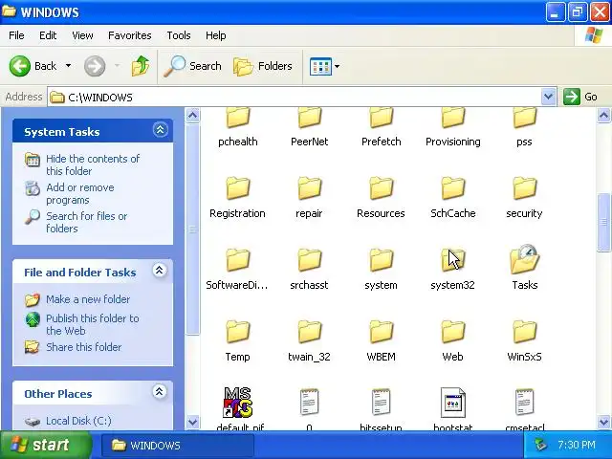Click the 7:30 PM clock
Screen dimensions: 612x459
coord(577,445)
